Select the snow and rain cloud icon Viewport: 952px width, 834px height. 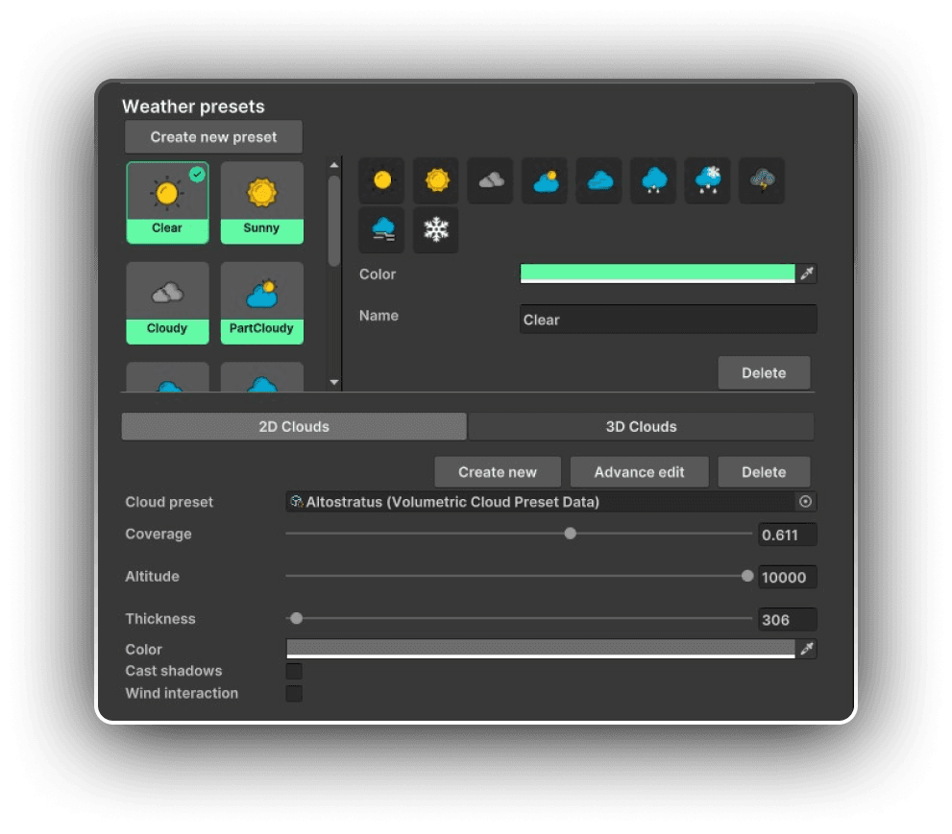708,180
